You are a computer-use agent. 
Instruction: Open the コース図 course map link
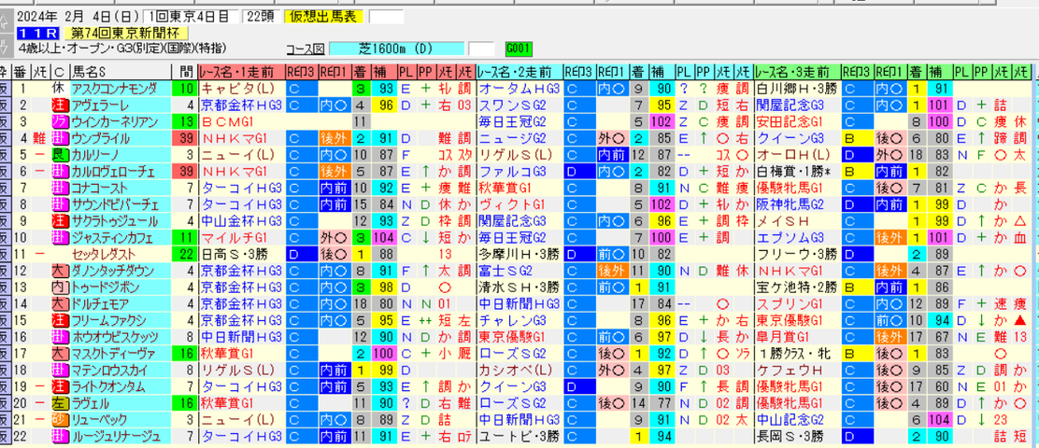tap(306, 49)
